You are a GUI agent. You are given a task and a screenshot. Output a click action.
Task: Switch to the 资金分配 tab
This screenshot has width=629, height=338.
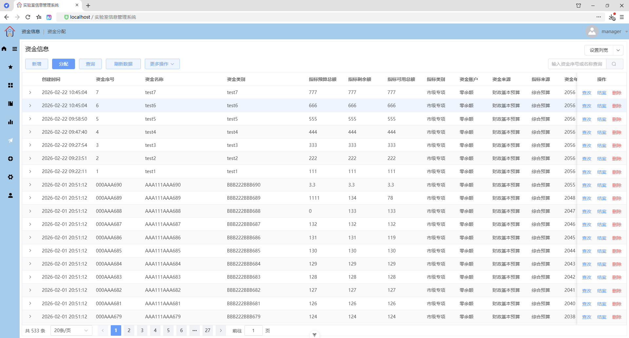point(57,31)
